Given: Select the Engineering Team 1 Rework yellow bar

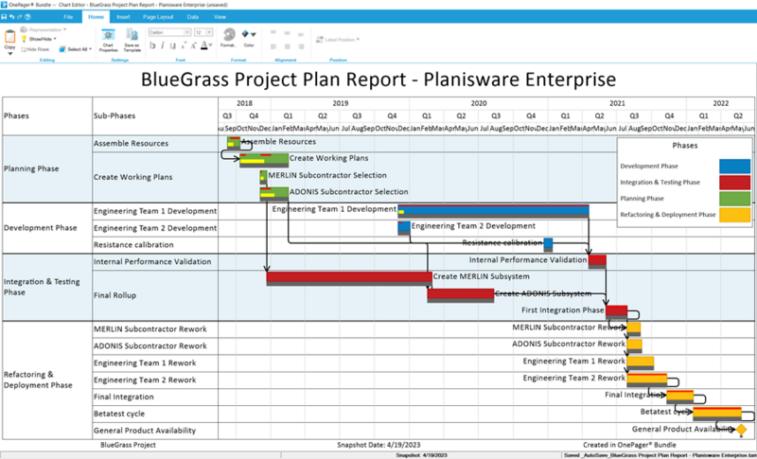Looking at the screenshot, I should click(641, 362).
